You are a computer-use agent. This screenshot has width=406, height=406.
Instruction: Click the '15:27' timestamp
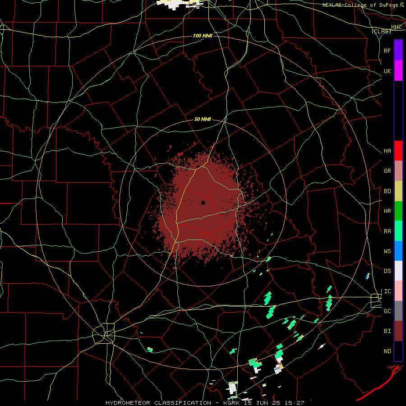pos(295,403)
